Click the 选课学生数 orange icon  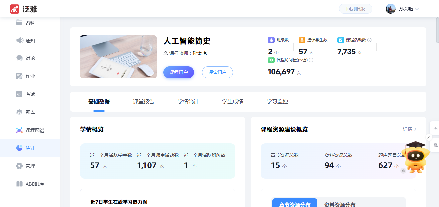click(302, 40)
